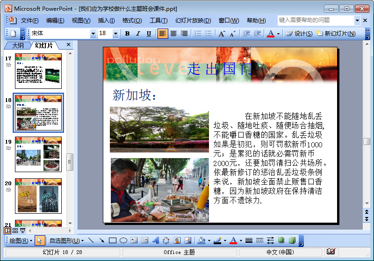The width and height of the screenshot is (374, 261).
Task: Open the 工具(T) menu
Action: 158,21
